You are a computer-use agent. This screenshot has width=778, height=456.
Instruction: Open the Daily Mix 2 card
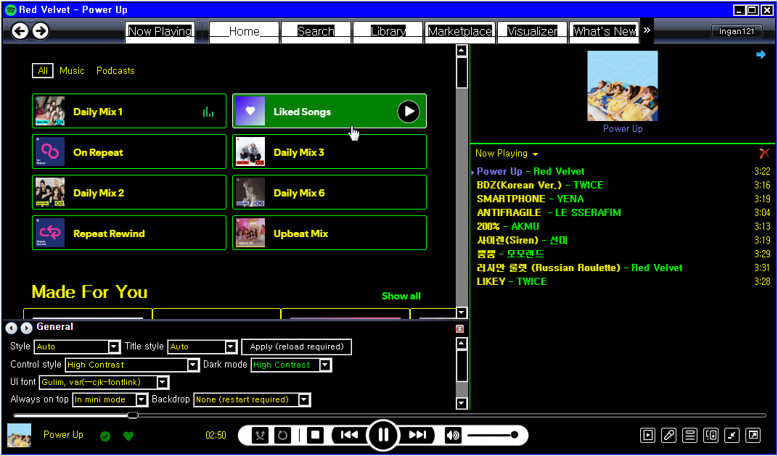pyautogui.click(x=129, y=192)
